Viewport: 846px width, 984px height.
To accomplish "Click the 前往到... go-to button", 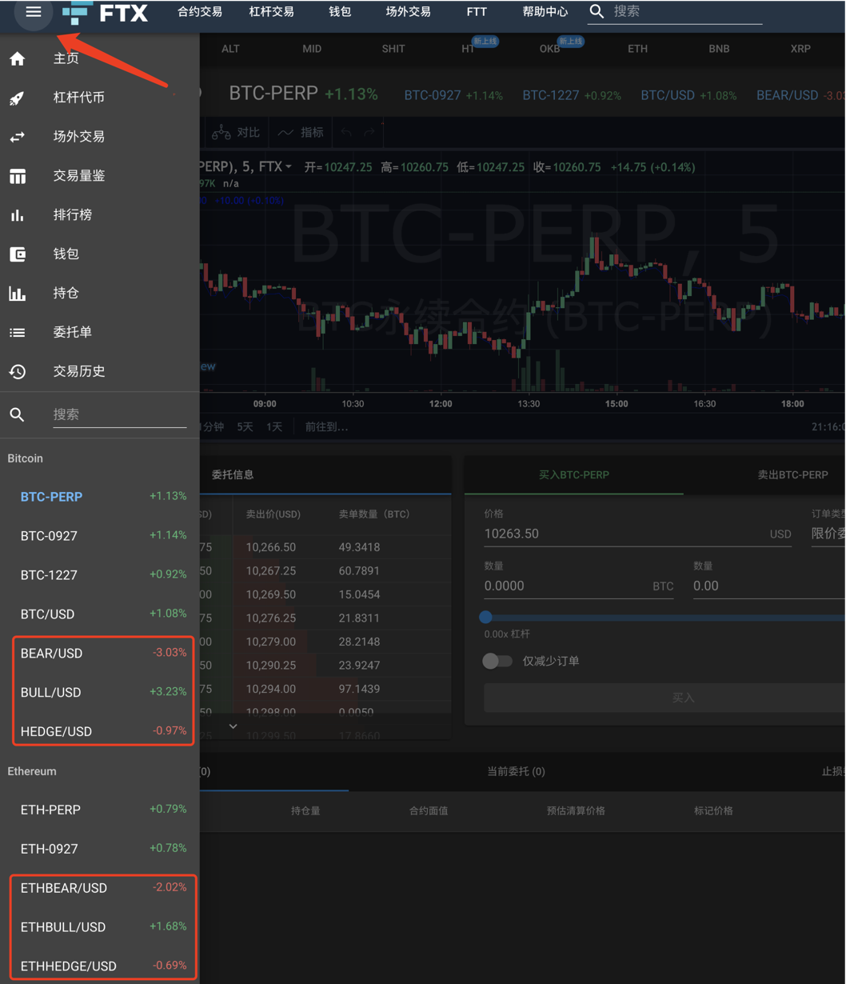I will pyautogui.click(x=326, y=427).
